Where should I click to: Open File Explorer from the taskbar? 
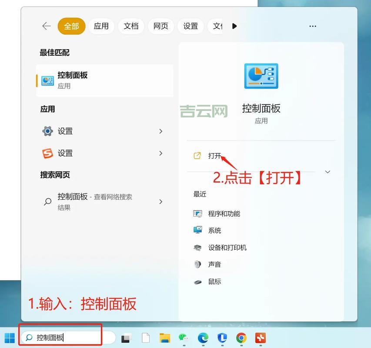(165, 338)
